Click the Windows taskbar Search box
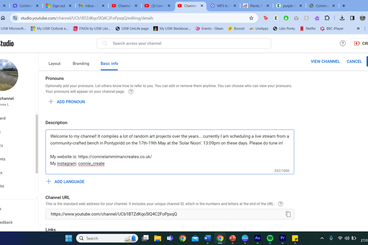Image resolution: width=368 pixels, height=245 pixels. click(107, 238)
